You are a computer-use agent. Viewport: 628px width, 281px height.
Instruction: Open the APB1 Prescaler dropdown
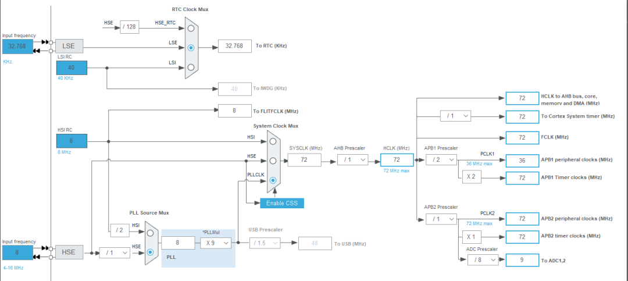(x=441, y=161)
